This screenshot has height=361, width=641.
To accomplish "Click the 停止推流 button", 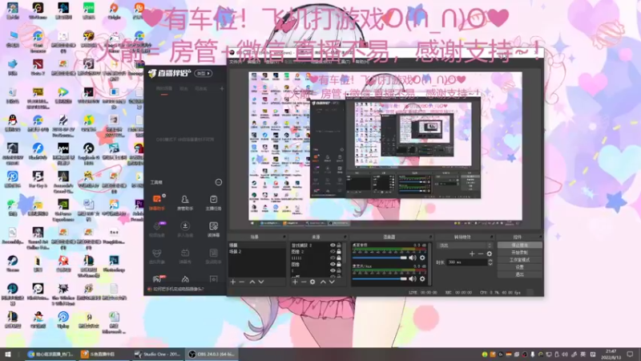I will 519,245.
